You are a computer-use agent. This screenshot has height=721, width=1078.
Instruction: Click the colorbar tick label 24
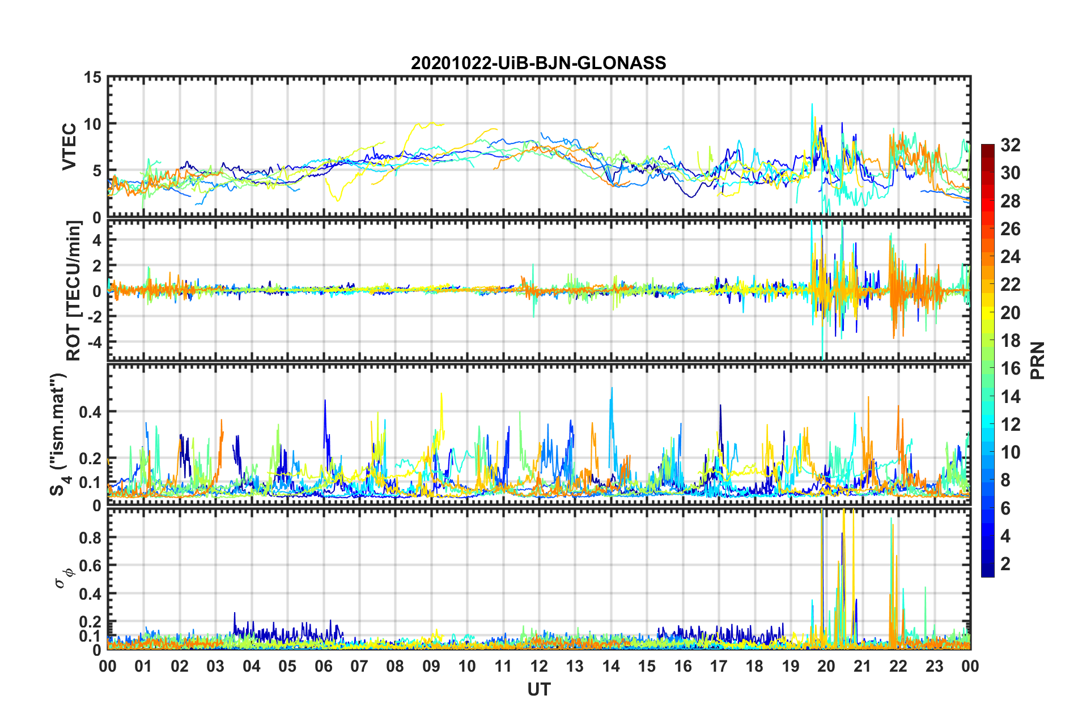click(1010, 257)
